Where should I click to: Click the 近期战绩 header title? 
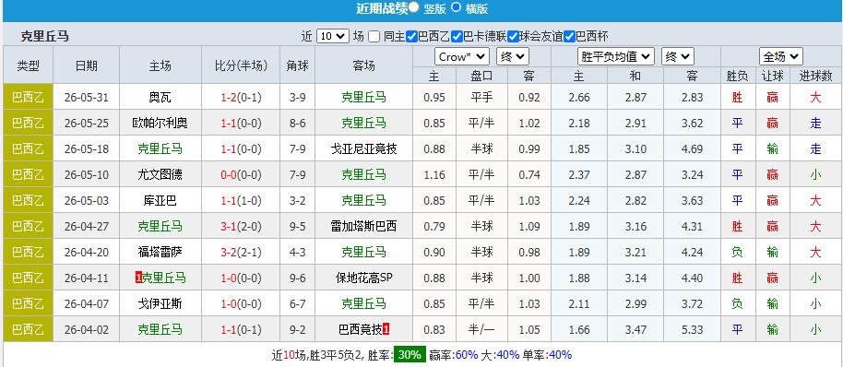[381, 8]
